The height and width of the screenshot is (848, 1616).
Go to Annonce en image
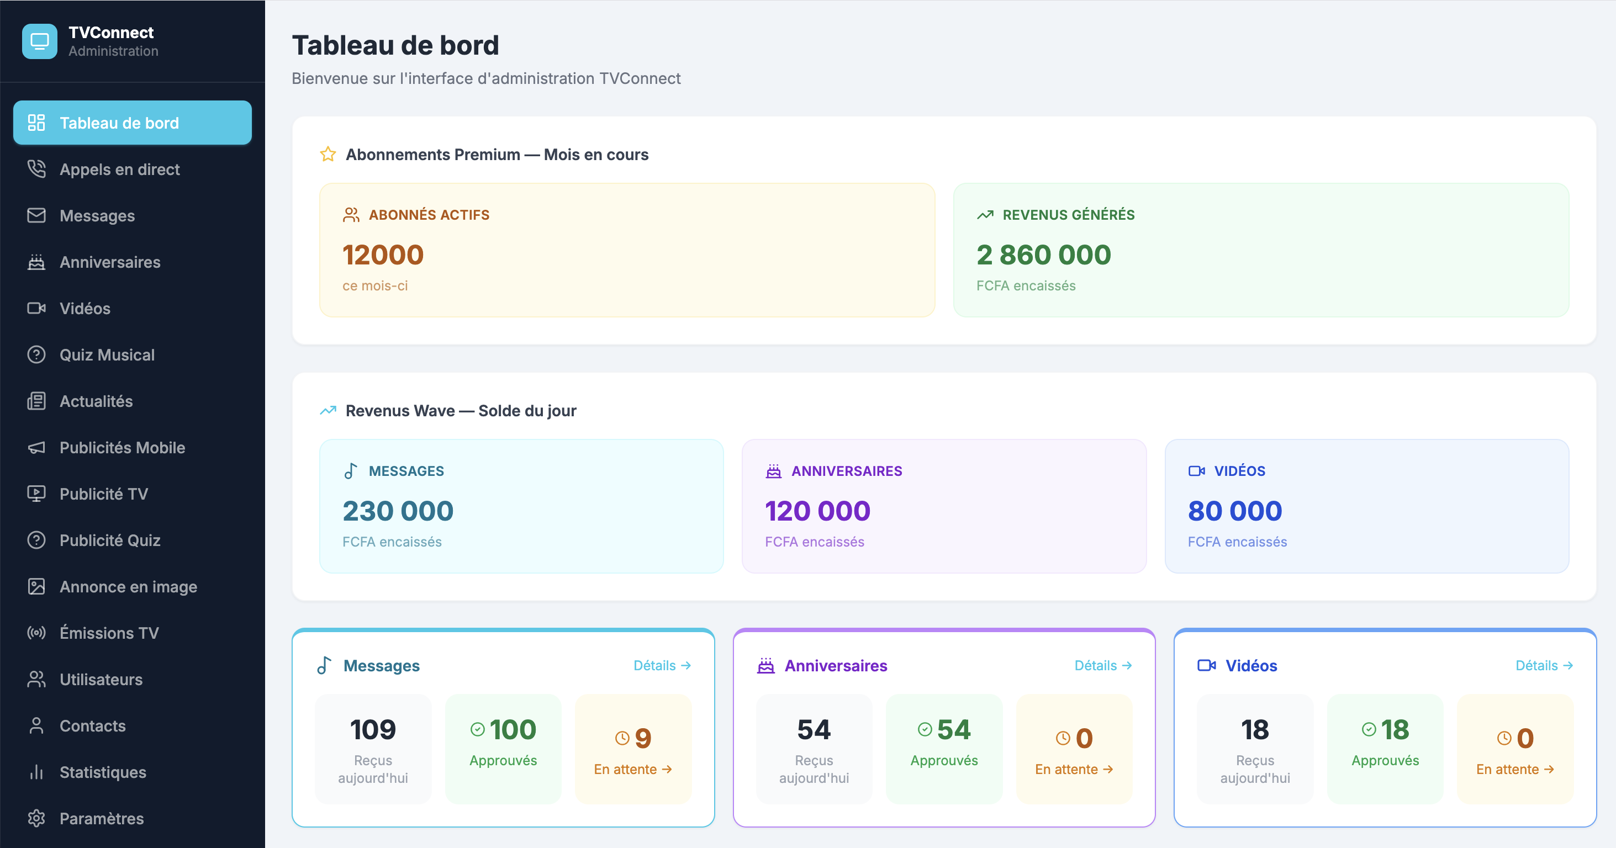click(133, 587)
